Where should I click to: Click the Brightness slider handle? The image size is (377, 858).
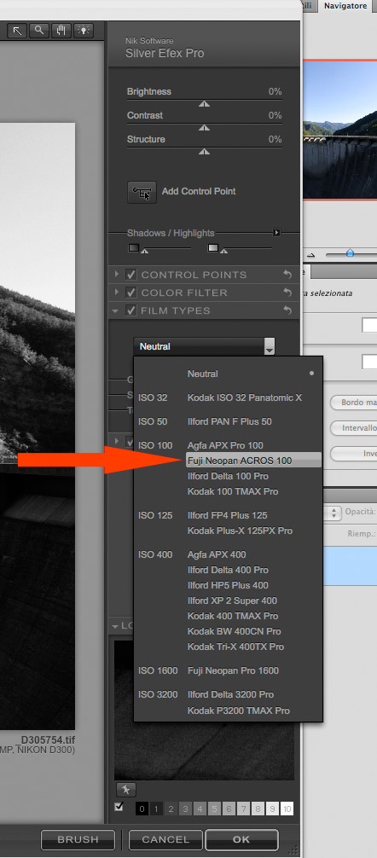(x=204, y=103)
